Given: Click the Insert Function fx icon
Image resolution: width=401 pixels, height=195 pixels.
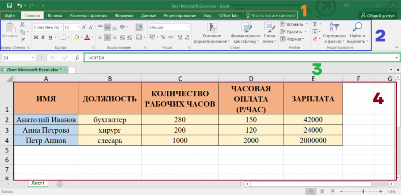Looking at the screenshot, I should pyautogui.click(x=77, y=58).
